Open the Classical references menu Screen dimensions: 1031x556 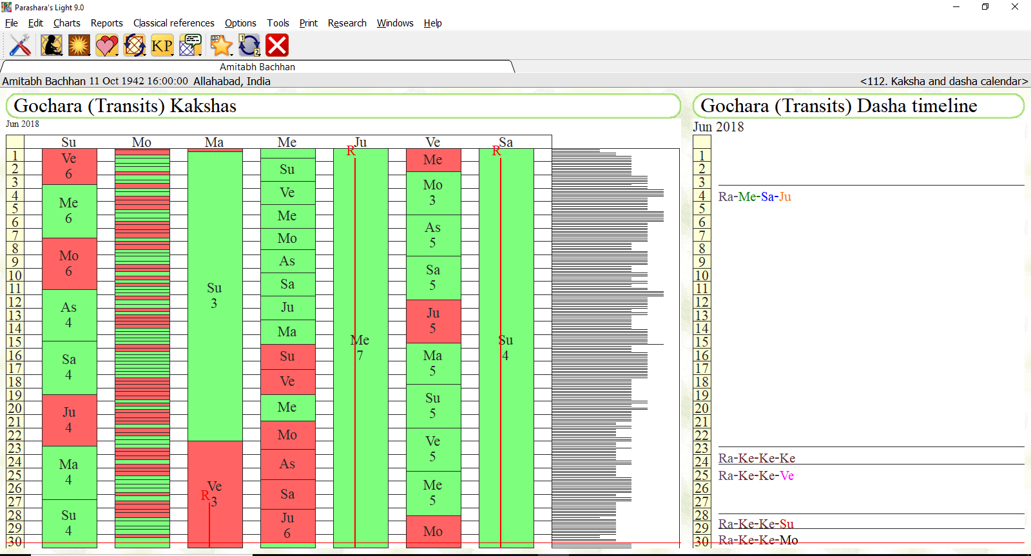click(173, 23)
